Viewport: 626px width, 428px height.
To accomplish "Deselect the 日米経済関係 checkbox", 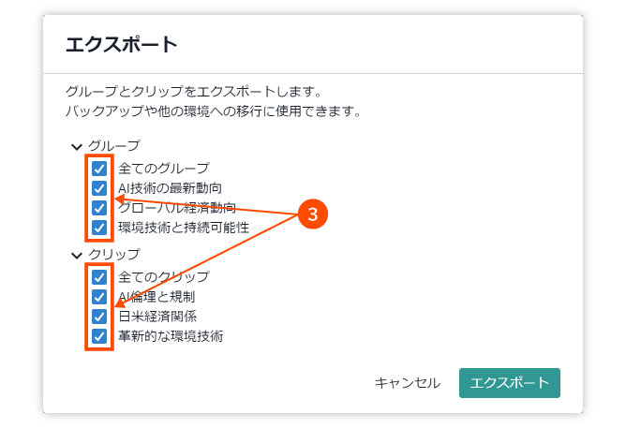I will coord(99,317).
